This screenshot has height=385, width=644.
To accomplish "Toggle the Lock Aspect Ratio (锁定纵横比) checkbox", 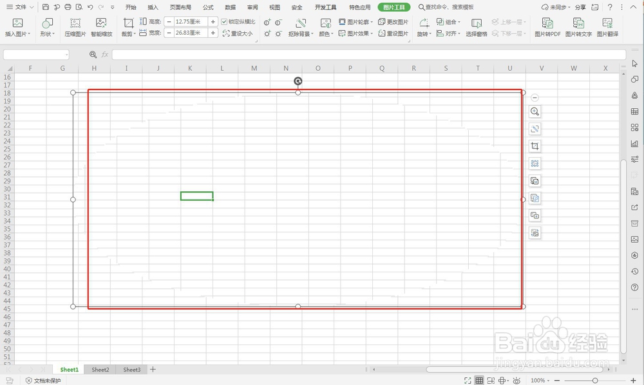I will 224,22.
